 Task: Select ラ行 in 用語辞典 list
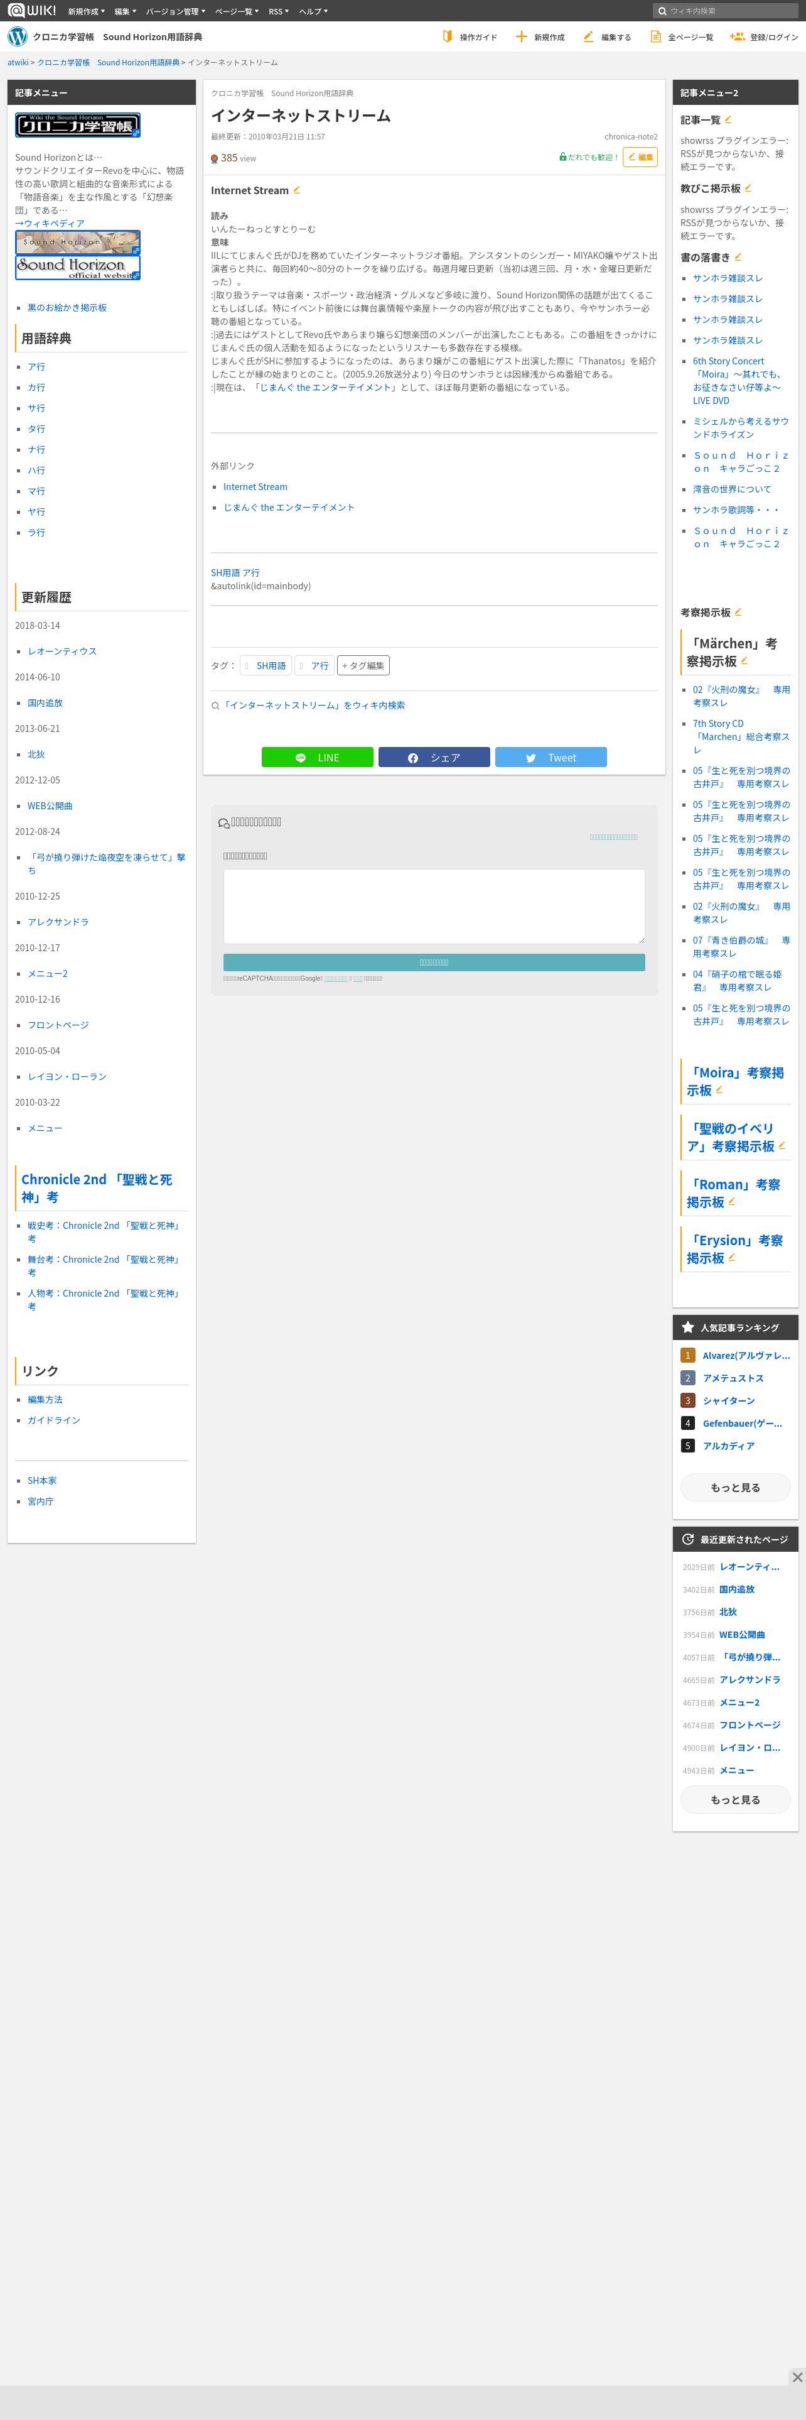(x=36, y=531)
